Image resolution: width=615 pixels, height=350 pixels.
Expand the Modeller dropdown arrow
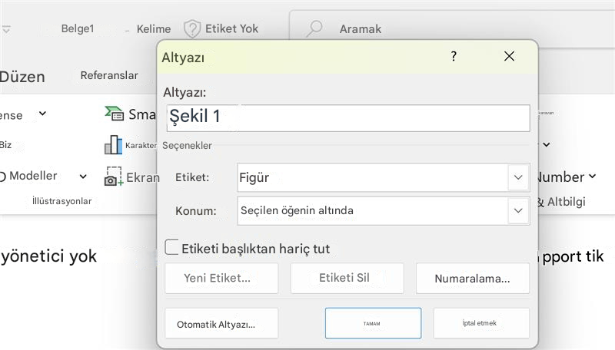(83, 177)
